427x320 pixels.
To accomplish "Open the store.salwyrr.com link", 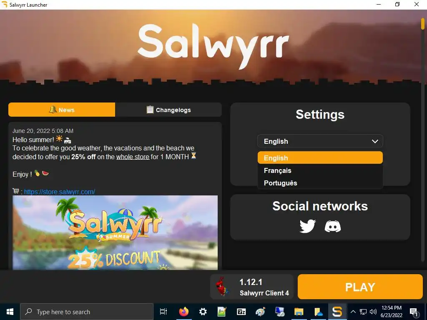I will (59, 192).
